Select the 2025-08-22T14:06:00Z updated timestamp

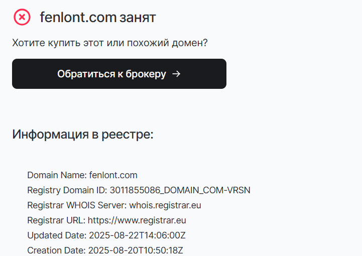tap(138, 235)
